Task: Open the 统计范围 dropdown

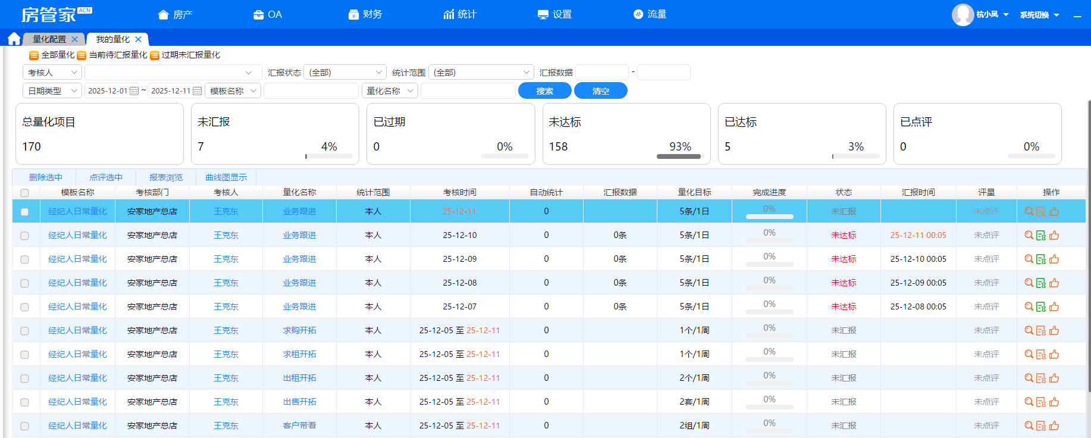Action: (x=481, y=73)
